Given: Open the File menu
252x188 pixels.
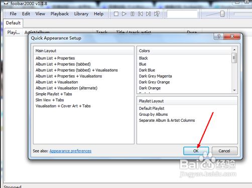Looking at the screenshot, I should click(x=13, y=14).
